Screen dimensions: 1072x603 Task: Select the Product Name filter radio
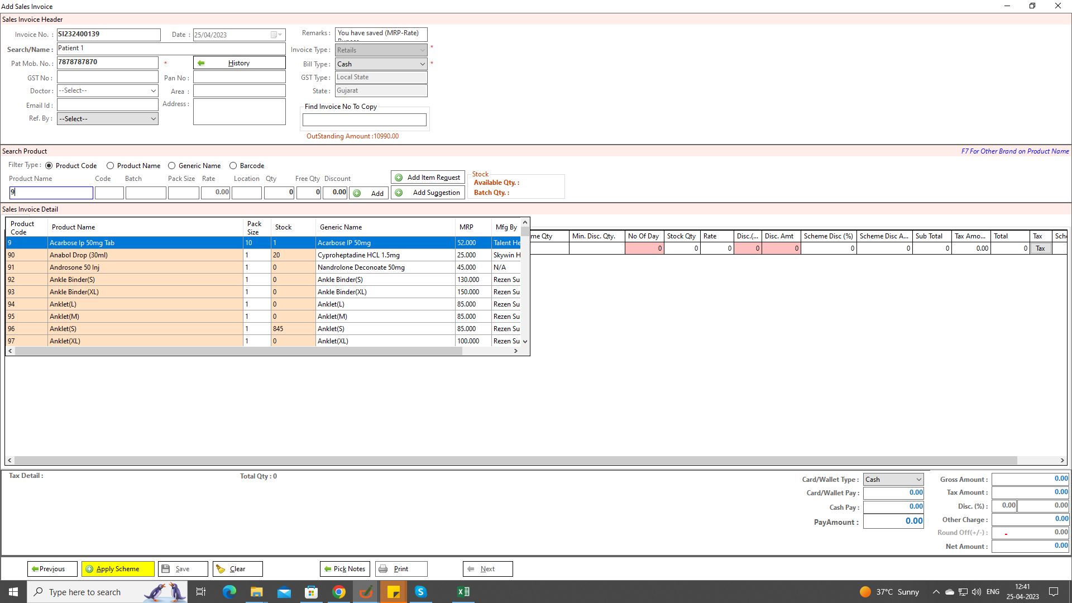click(x=111, y=166)
